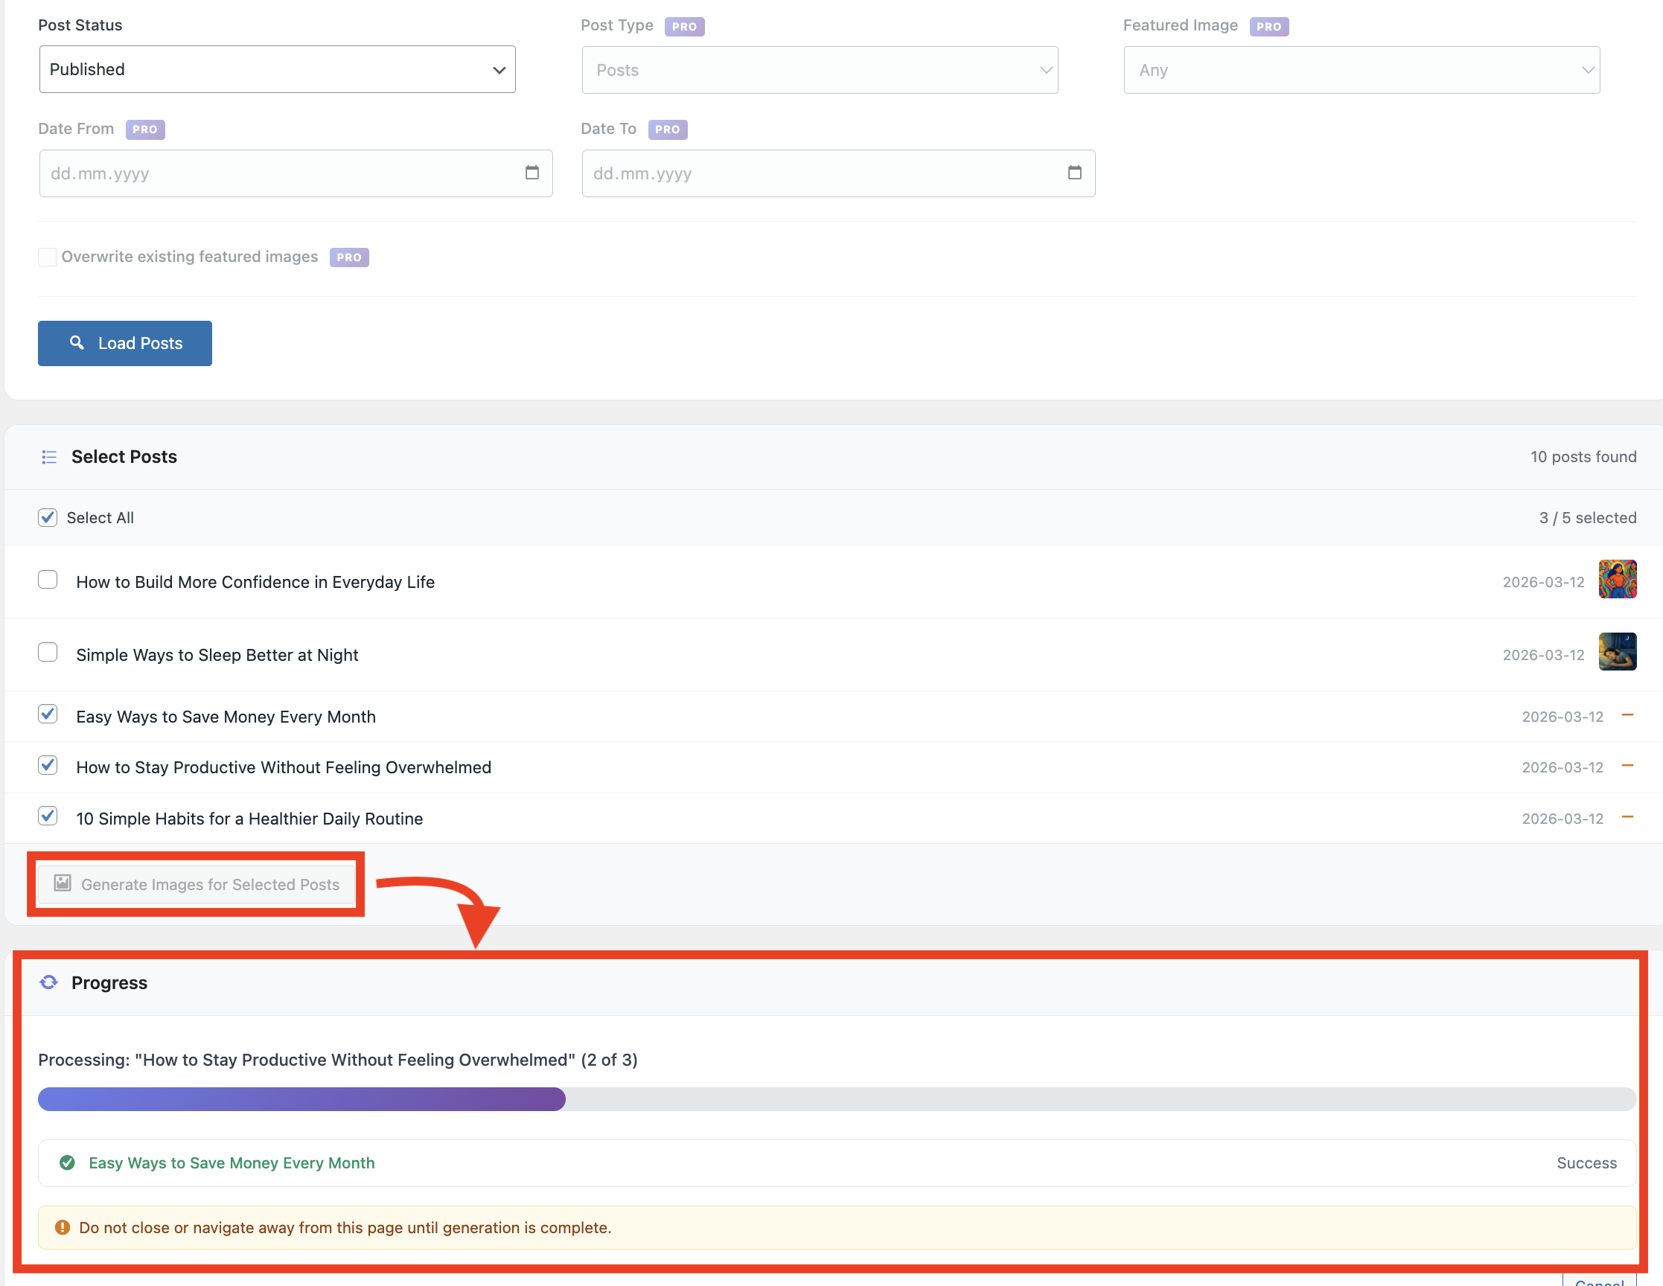Click the list icon beside Select Posts heading

click(x=48, y=457)
